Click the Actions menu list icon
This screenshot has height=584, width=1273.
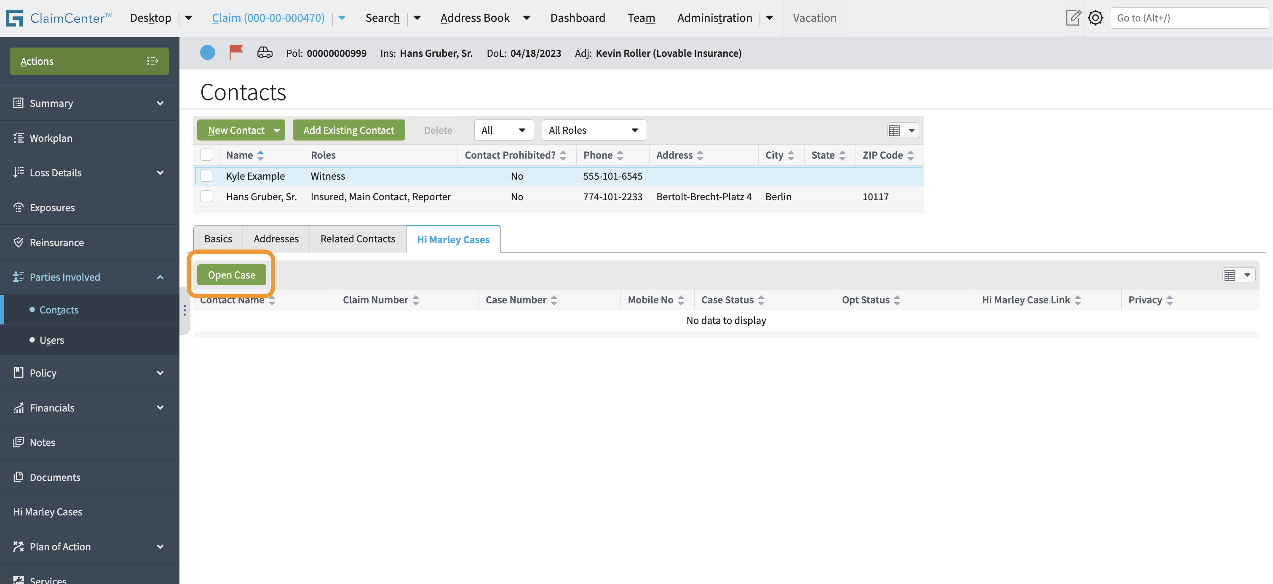(152, 61)
